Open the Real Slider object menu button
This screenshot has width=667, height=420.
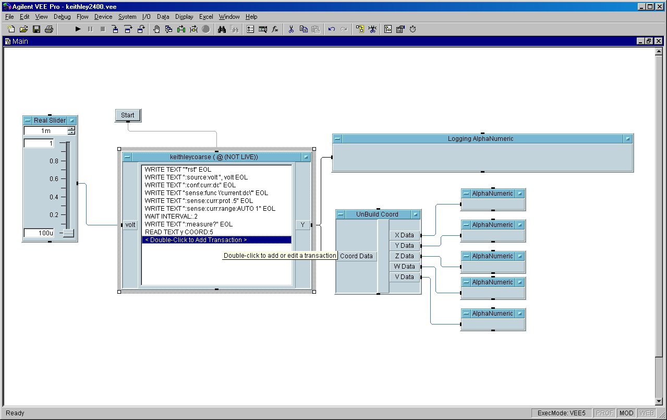(x=72, y=121)
